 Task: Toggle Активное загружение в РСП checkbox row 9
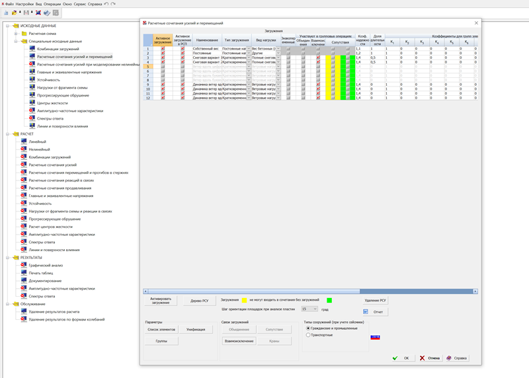tap(183, 85)
